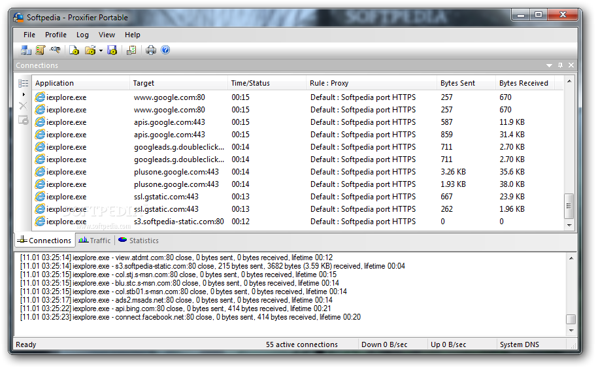The image size is (596, 368).
Task: Open the View menu
Action: pos(107,35)
